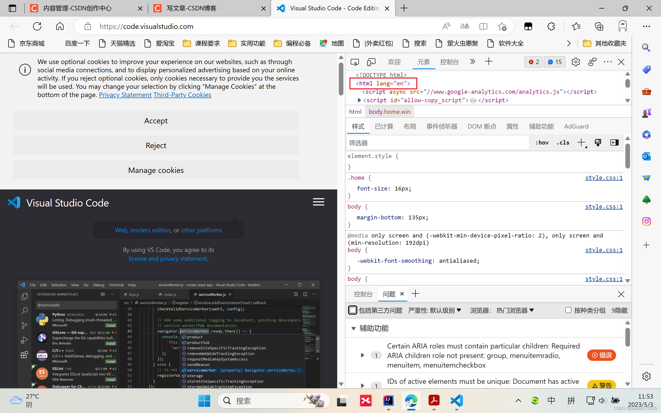
Task: Enable include third-party issues checkbox
Action: pyautogui.click(x=353, y=310)
